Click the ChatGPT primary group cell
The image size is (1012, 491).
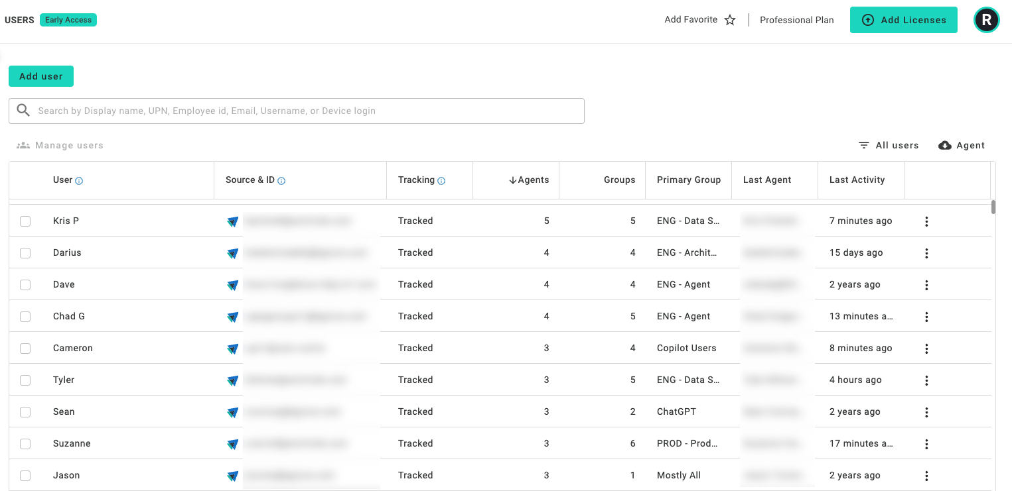coord(676,411)
